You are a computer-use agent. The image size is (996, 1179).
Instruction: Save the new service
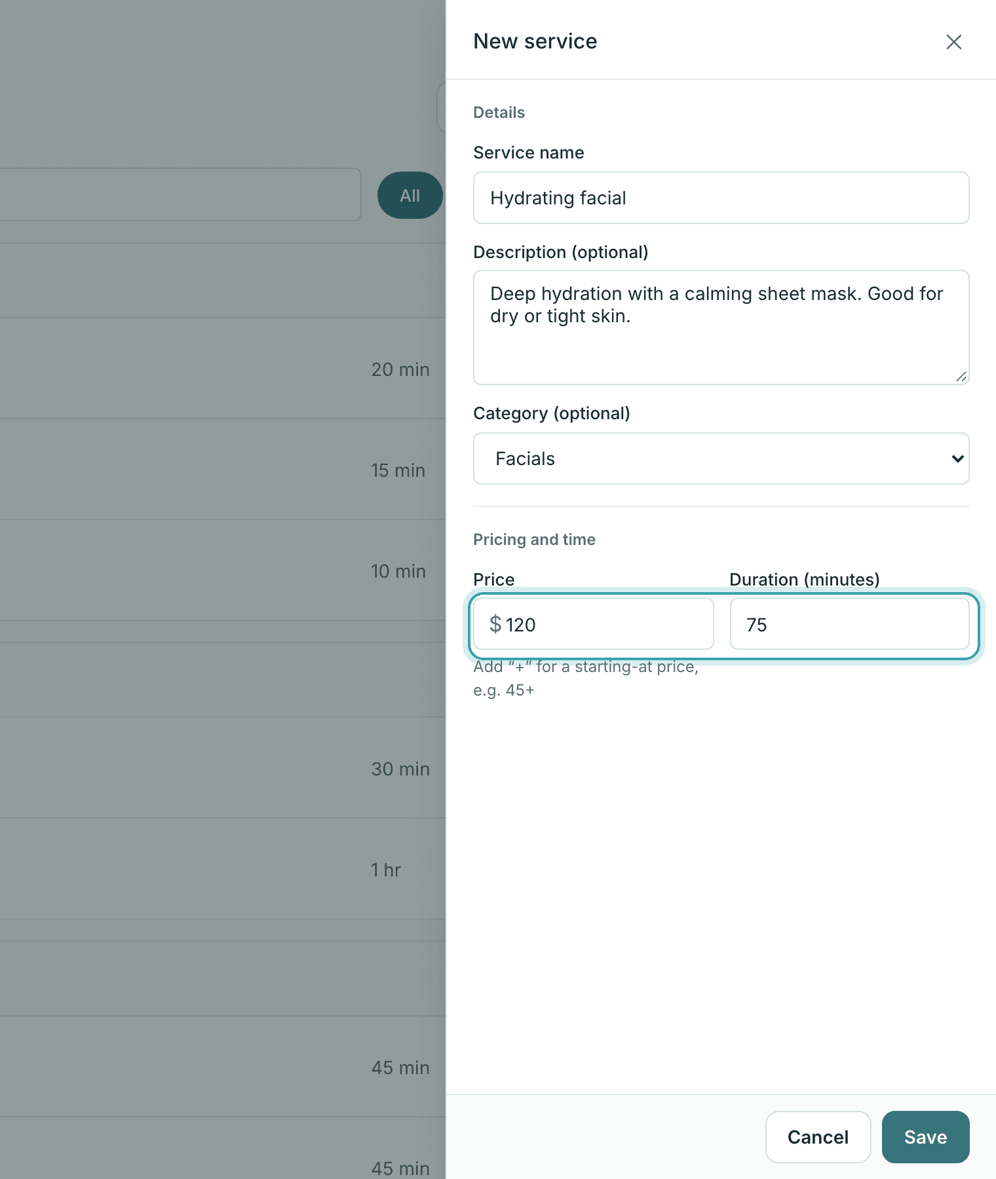925,1137
